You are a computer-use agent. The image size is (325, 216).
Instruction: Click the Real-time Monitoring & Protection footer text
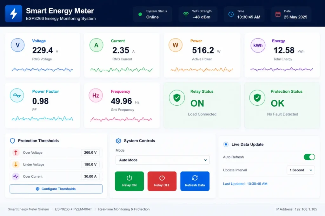tap(124, 209)
